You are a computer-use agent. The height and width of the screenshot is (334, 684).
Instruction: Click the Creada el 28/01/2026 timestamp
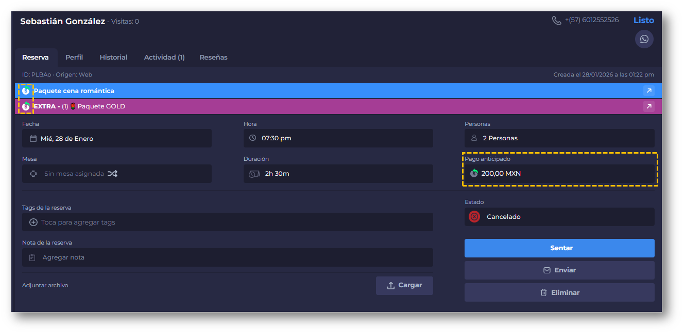pos(604,75)
